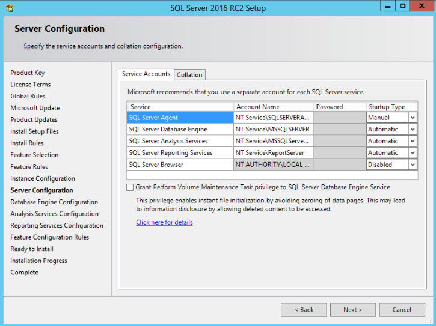Open Startup Type dropdown for Analysis Services
This screenshot has height=326, width=436.
(413, 141)
